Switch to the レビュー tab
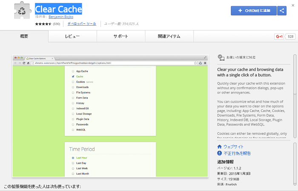This screenshot has width=298, height=191. click(72, 36)
